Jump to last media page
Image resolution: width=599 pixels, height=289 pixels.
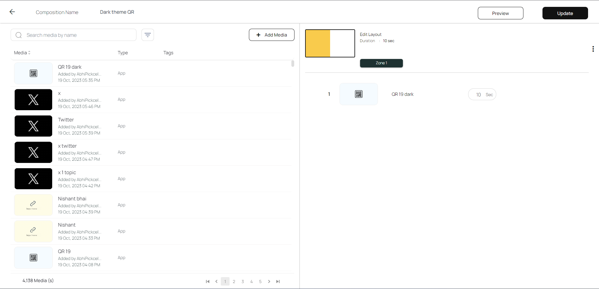click(278, 282)
